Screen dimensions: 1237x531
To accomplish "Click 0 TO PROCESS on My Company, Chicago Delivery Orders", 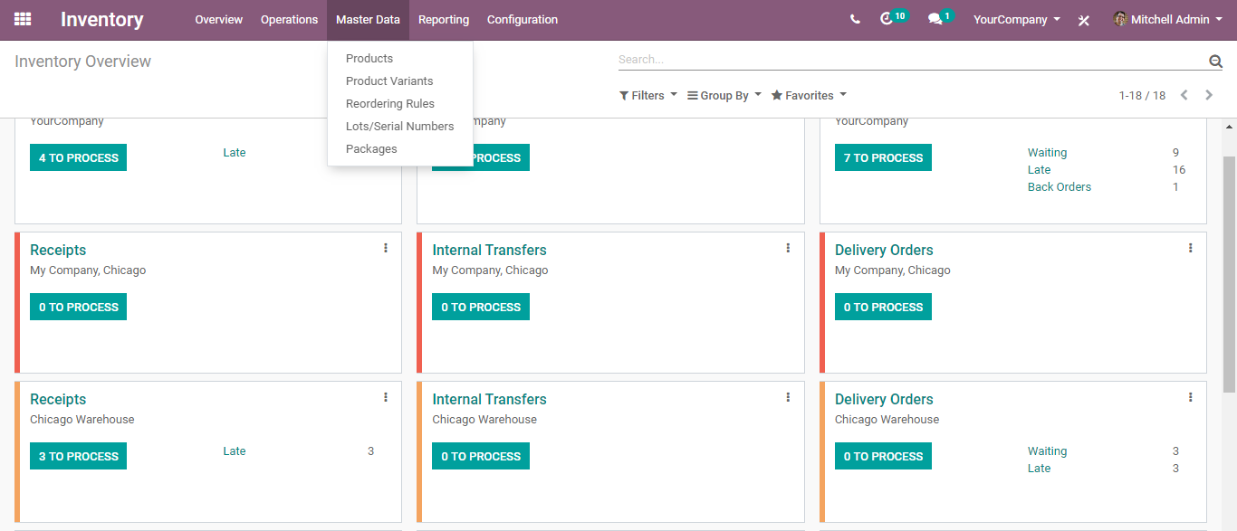I will pos(883,307).
